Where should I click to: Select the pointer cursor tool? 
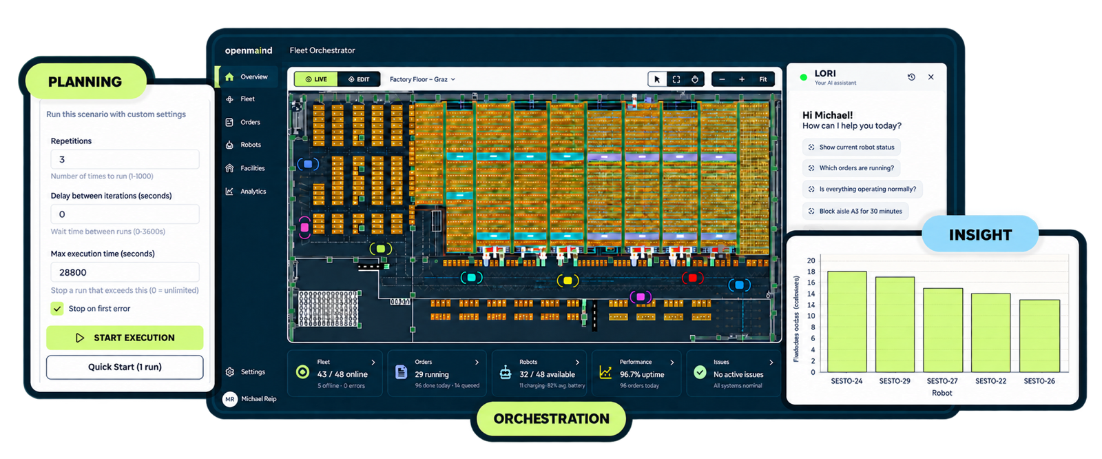pyautogui.click(x=657, y=79)
